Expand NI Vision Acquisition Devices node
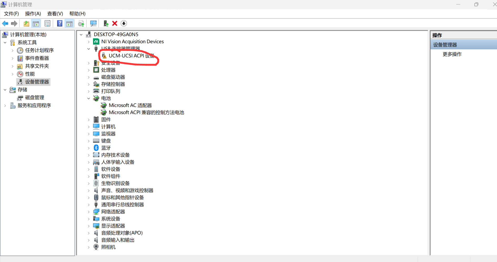497x262 pixels. pos(89,42)
